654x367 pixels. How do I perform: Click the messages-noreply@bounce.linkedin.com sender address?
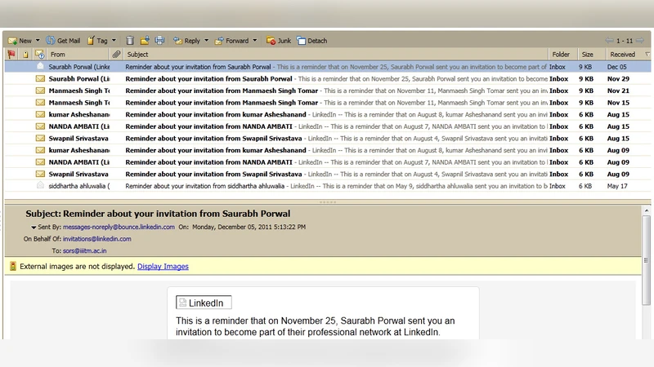(119, 228)
